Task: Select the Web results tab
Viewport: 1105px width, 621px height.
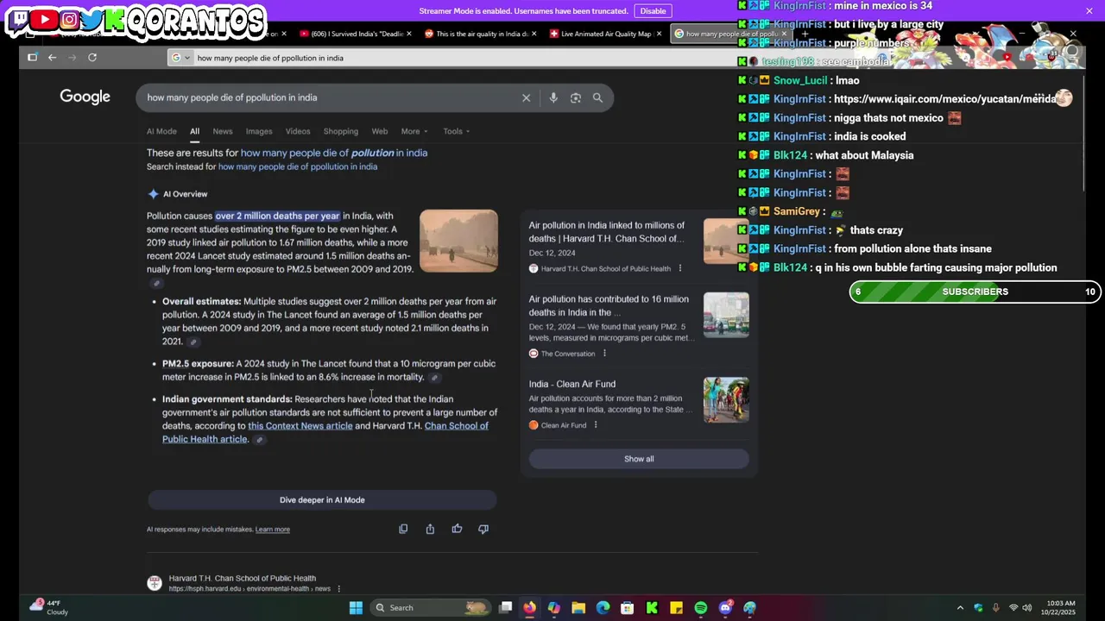Action: [x=380, y=131]
